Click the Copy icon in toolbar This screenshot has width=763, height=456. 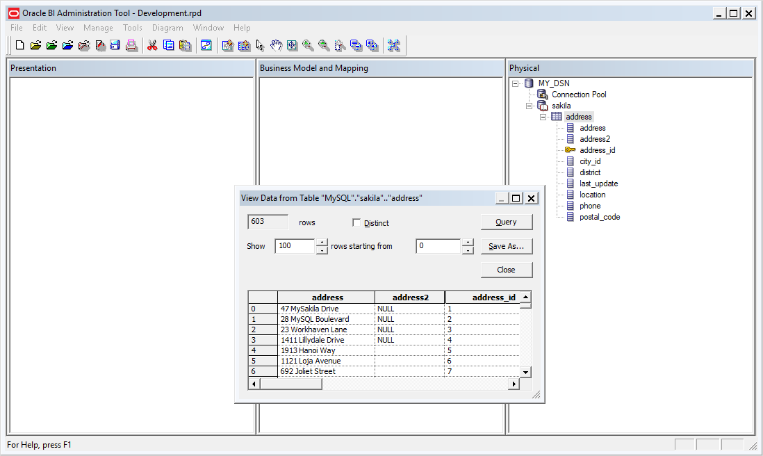coord(169,45)
